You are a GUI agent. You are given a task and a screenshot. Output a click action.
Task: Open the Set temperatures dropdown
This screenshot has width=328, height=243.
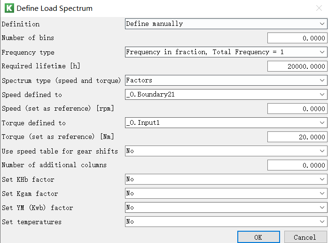coord(226,222)
